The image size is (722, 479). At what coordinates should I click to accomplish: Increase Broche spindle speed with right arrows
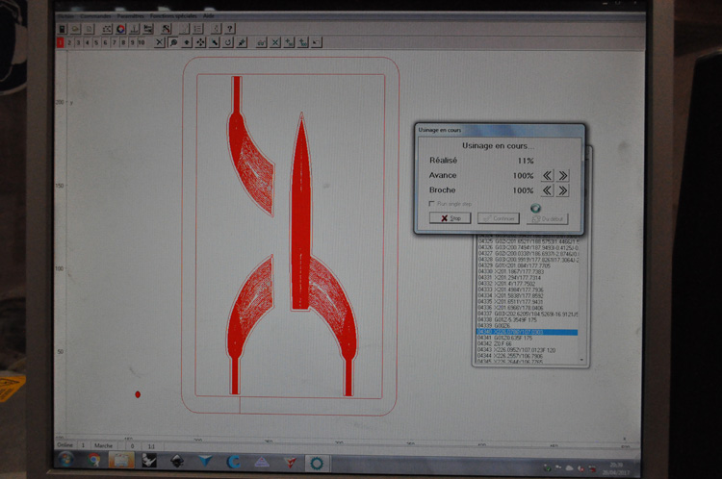(x=563, y=190)
